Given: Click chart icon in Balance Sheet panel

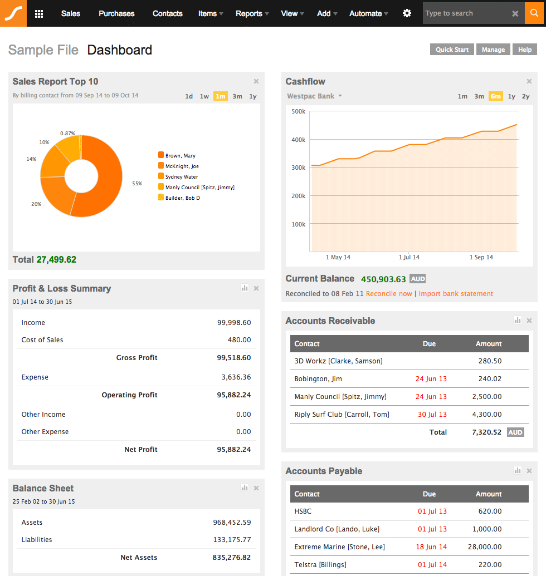Looking at the screenshot, I should point(245,488).
